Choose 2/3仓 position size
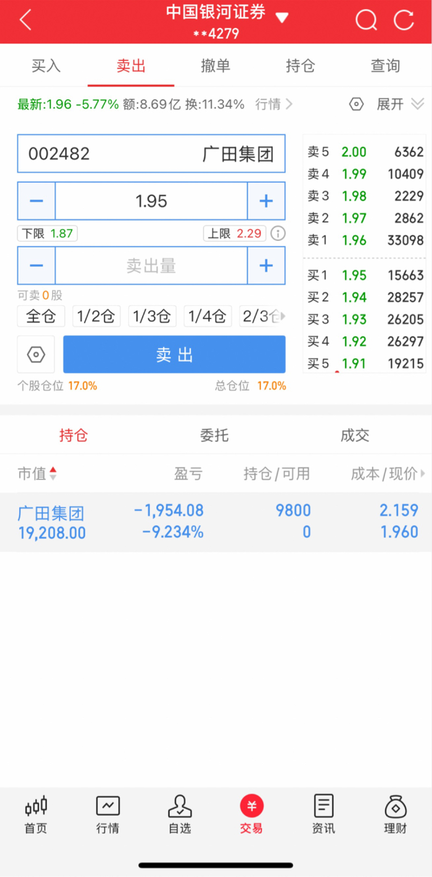 259,316
